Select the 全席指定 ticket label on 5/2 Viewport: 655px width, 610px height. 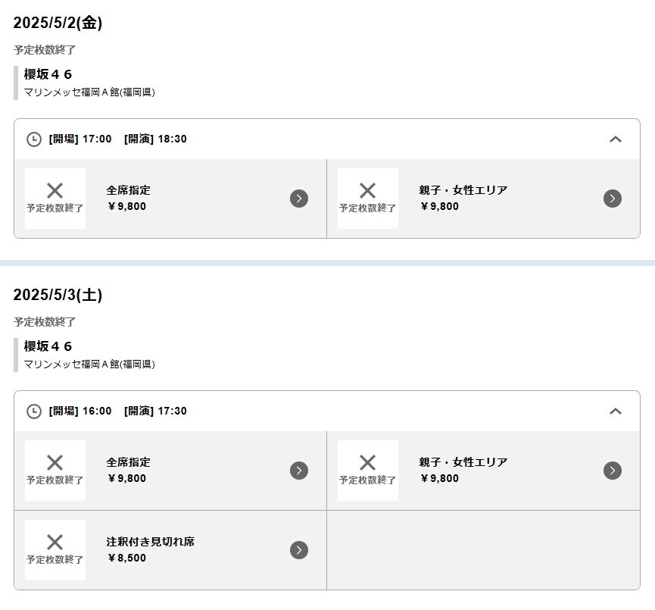(x=129, y=190)
